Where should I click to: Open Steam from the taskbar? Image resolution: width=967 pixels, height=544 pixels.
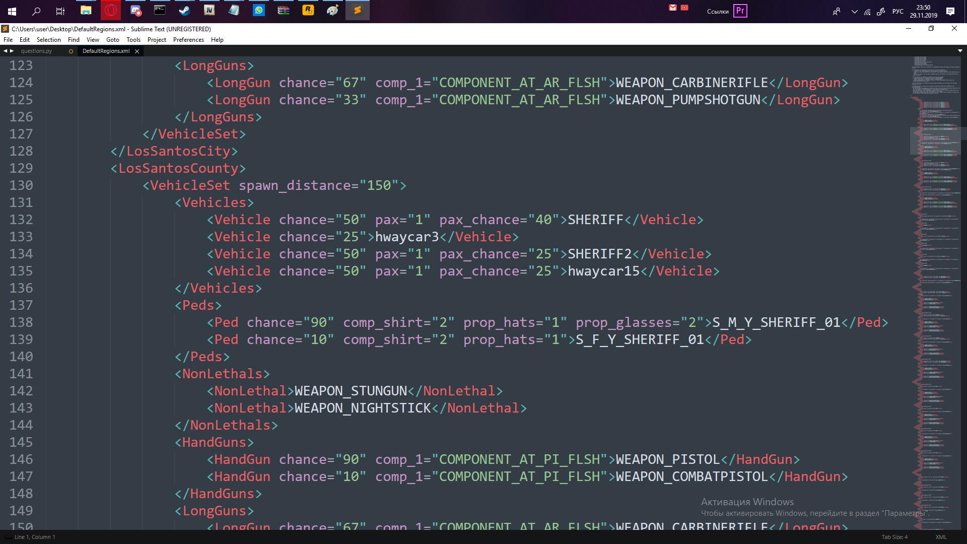pyautogui.click(x=184, y=11)
